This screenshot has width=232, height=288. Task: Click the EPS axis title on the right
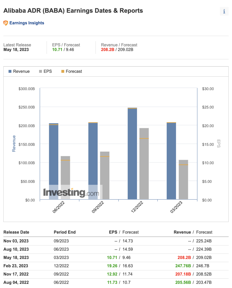coord(219,144)
